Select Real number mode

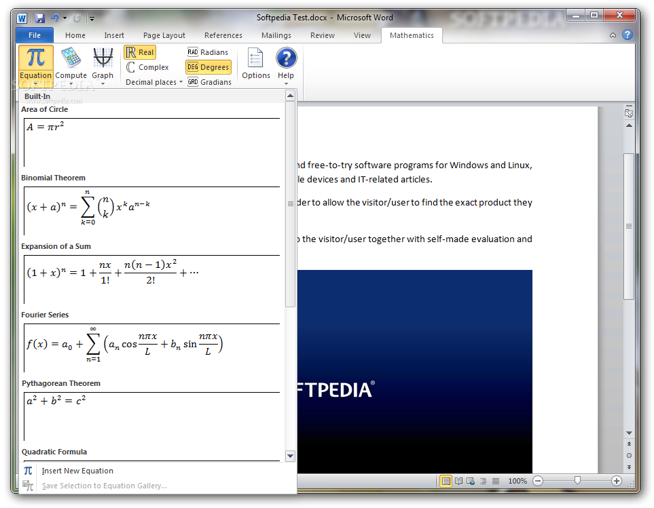(x=140, y=52)
